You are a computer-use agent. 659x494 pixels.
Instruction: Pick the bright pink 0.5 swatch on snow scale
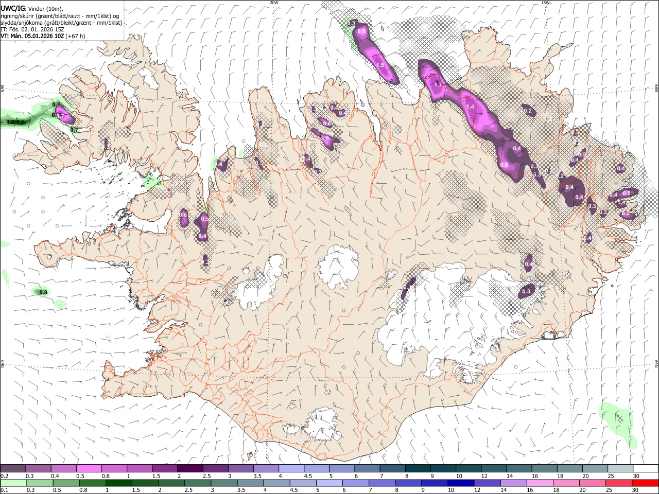89,469
